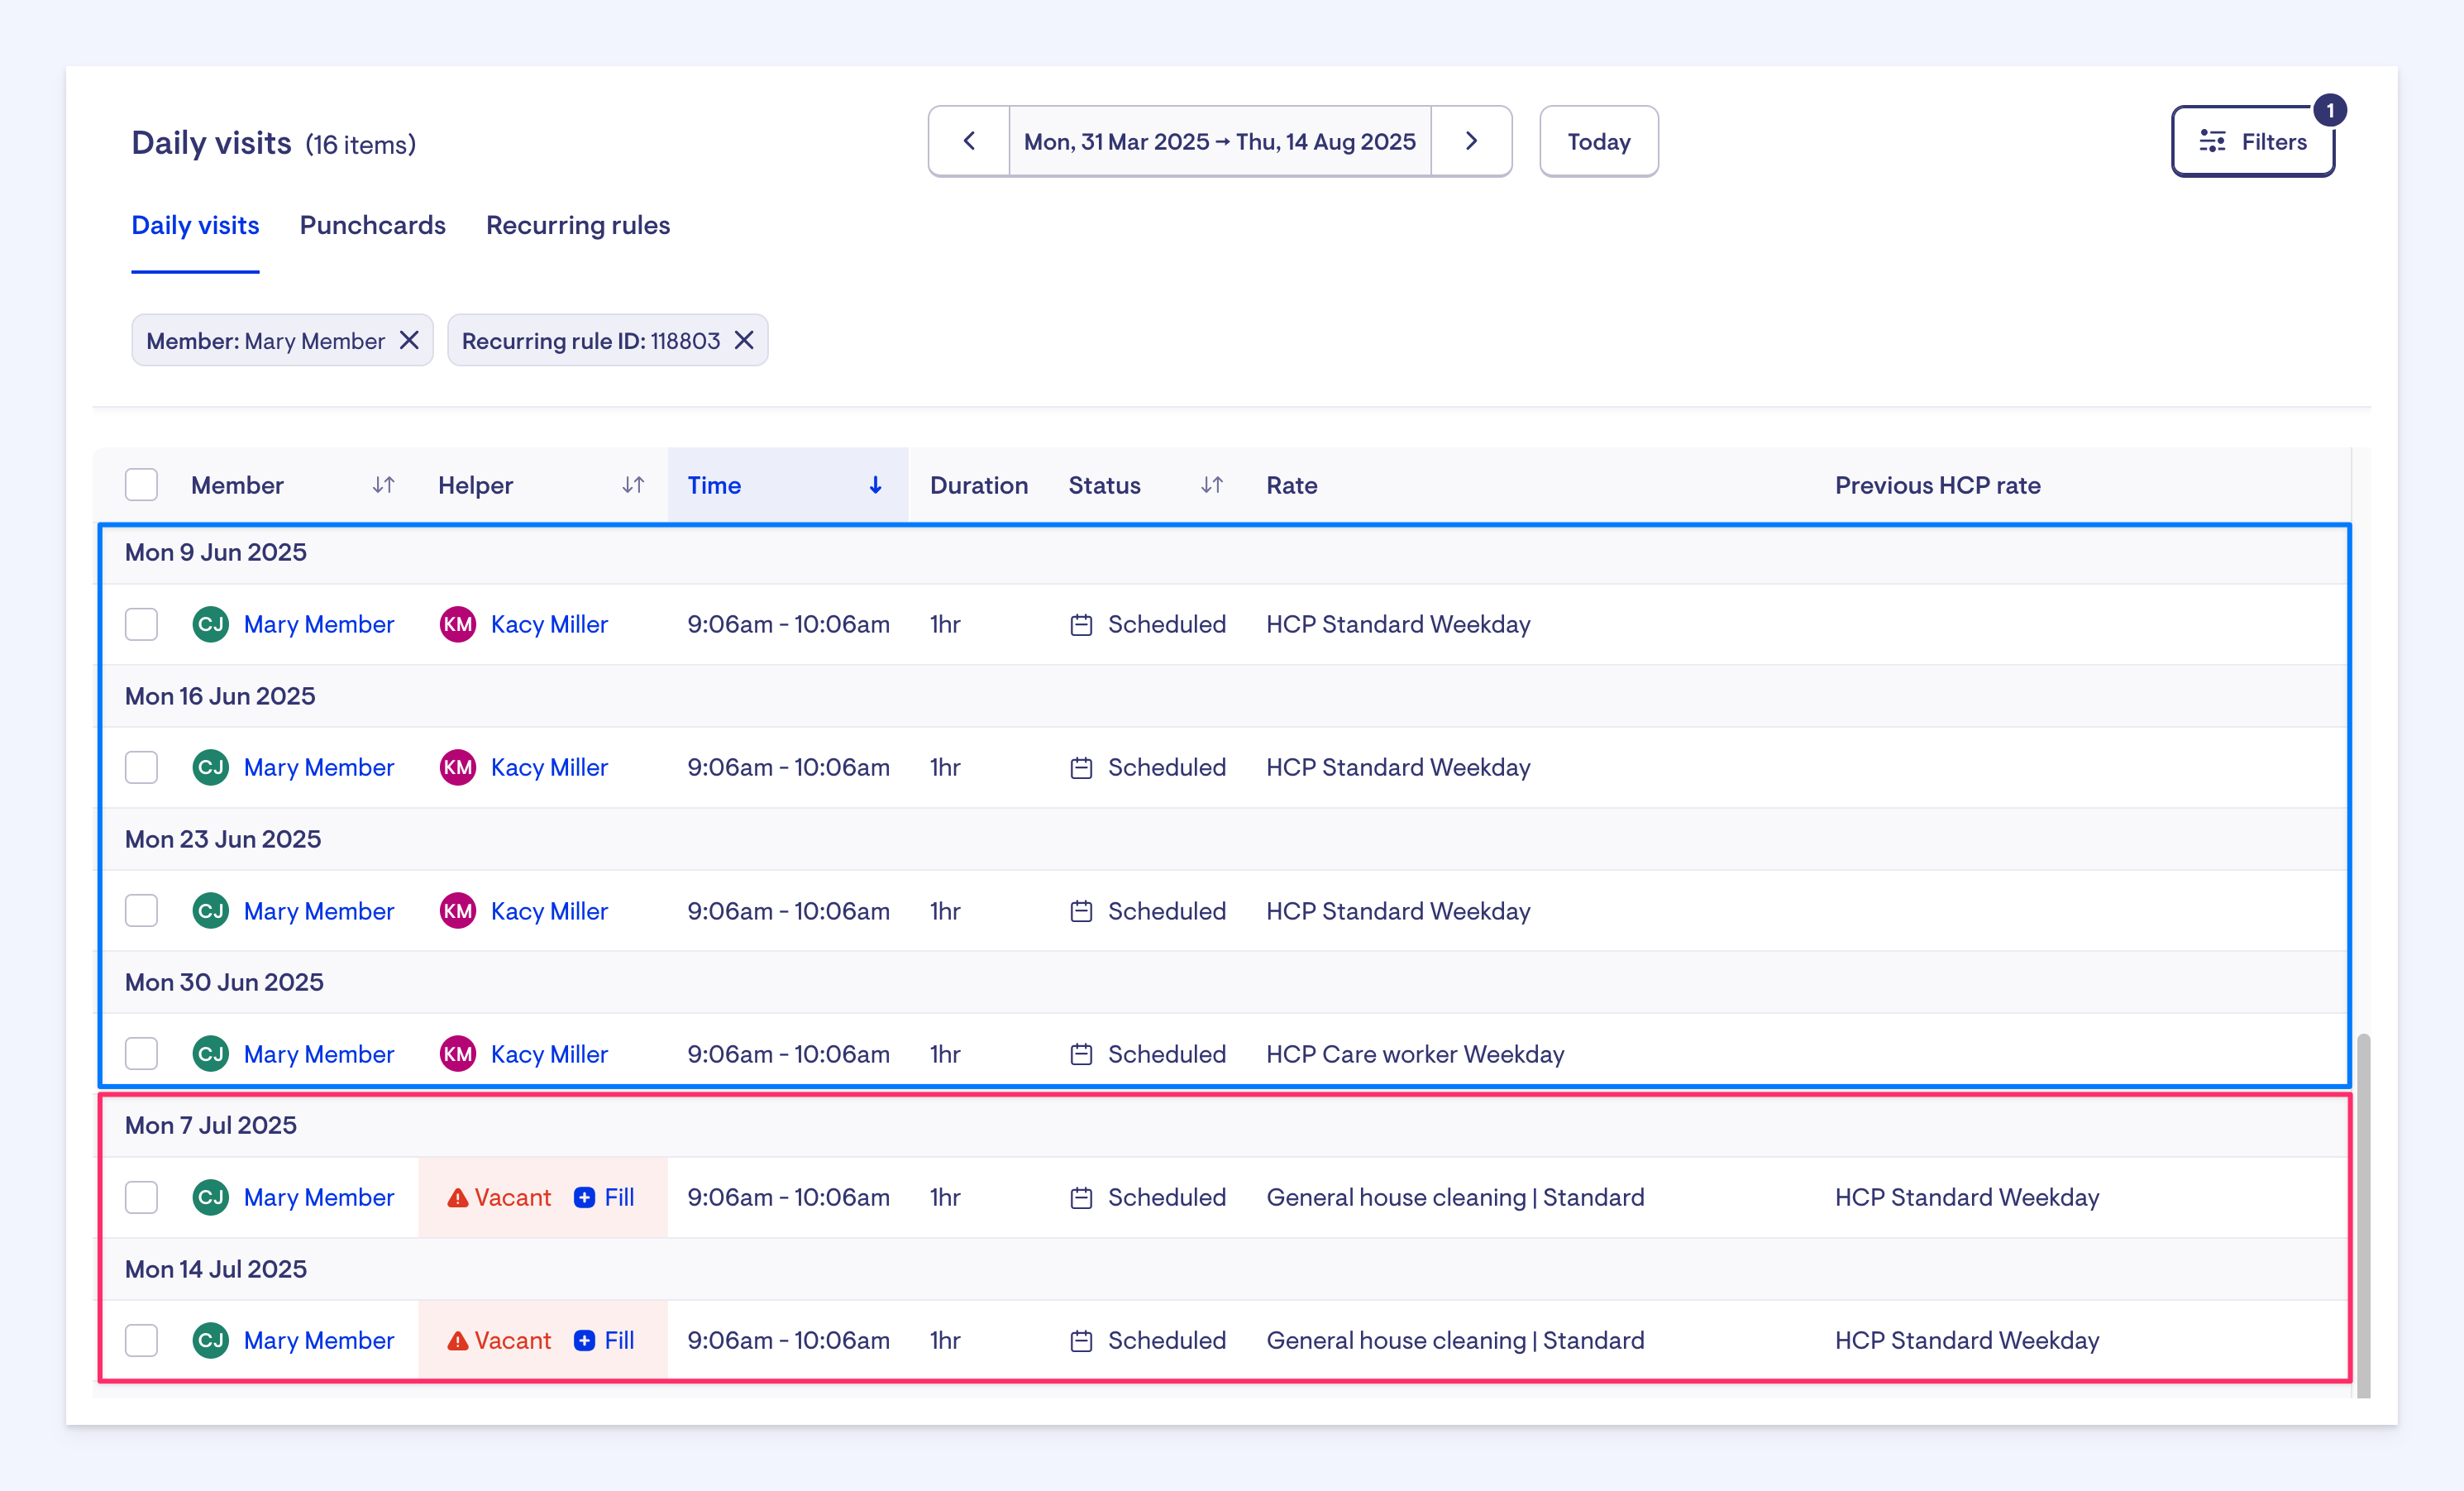The width and height of the screenshot is (2464, 1491).
Task: Go to next date range arrow
Action: (x=1471, y=141)
